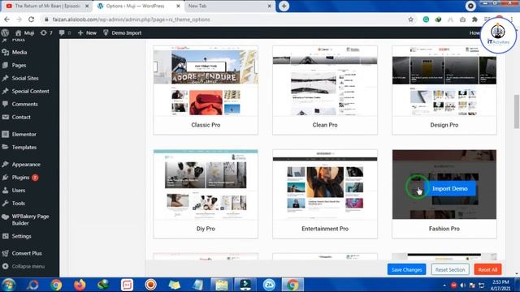The height and width of the screenshot is (292, 520).
Task: Open the Elementor menu
Action: pos(24,134)
